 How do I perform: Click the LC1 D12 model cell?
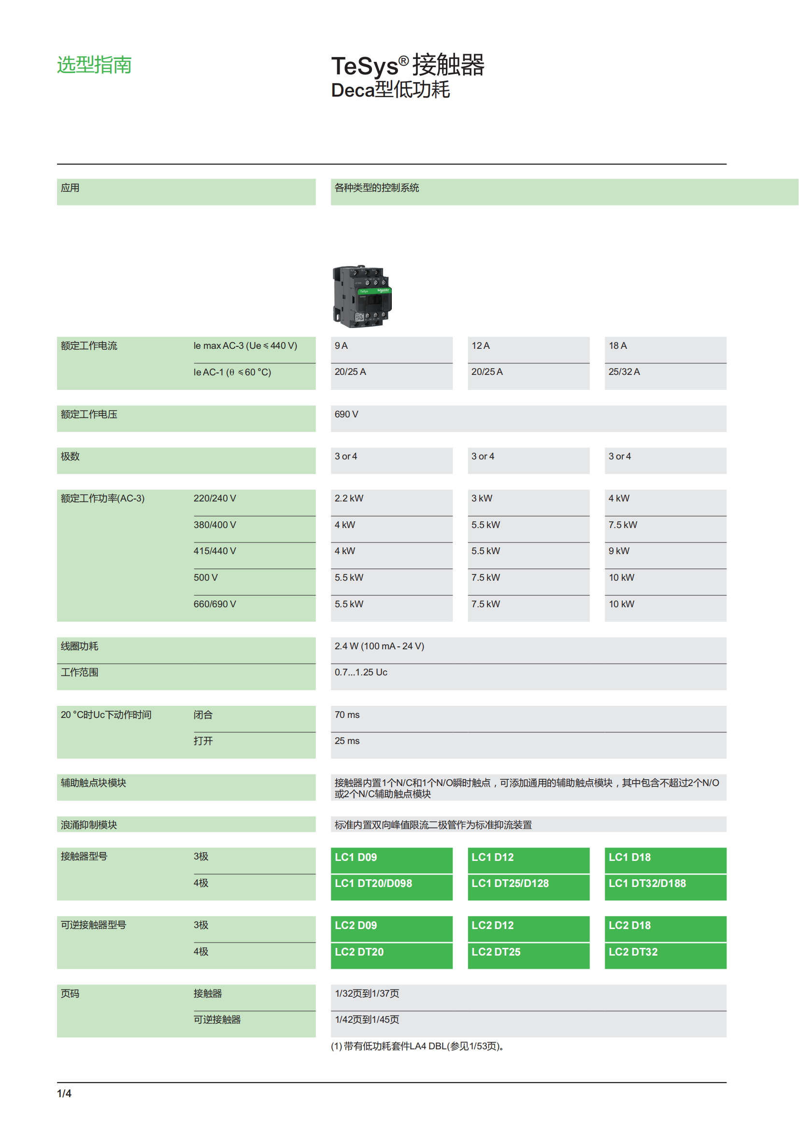(528, 860)
